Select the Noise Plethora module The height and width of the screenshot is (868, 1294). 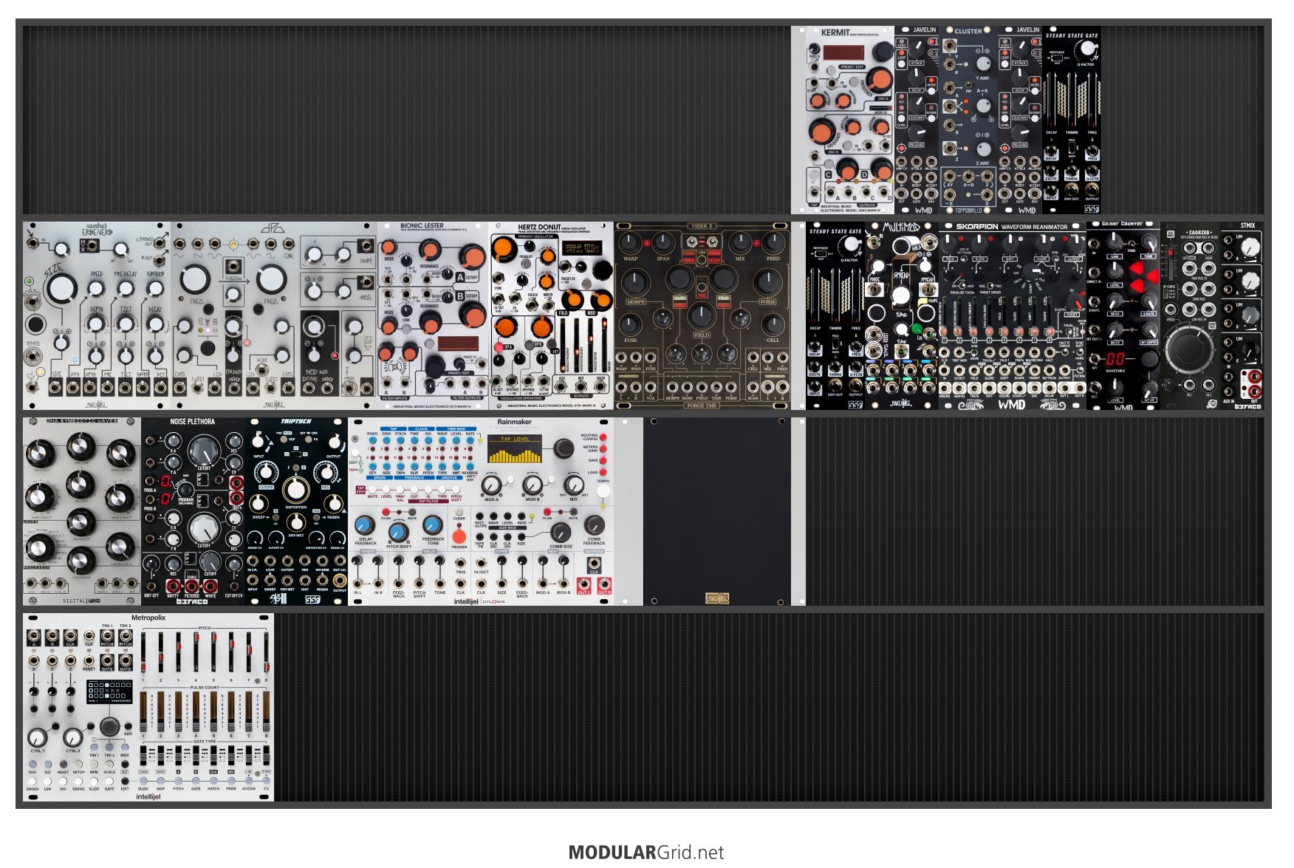[x=193, y=511]
